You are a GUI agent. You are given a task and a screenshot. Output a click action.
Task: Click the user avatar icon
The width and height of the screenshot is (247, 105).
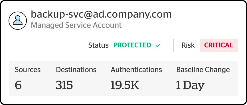click(18, 21)
